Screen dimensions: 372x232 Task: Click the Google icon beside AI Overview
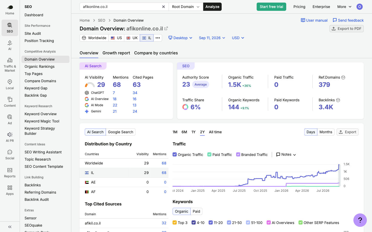(x=87, y=99)
